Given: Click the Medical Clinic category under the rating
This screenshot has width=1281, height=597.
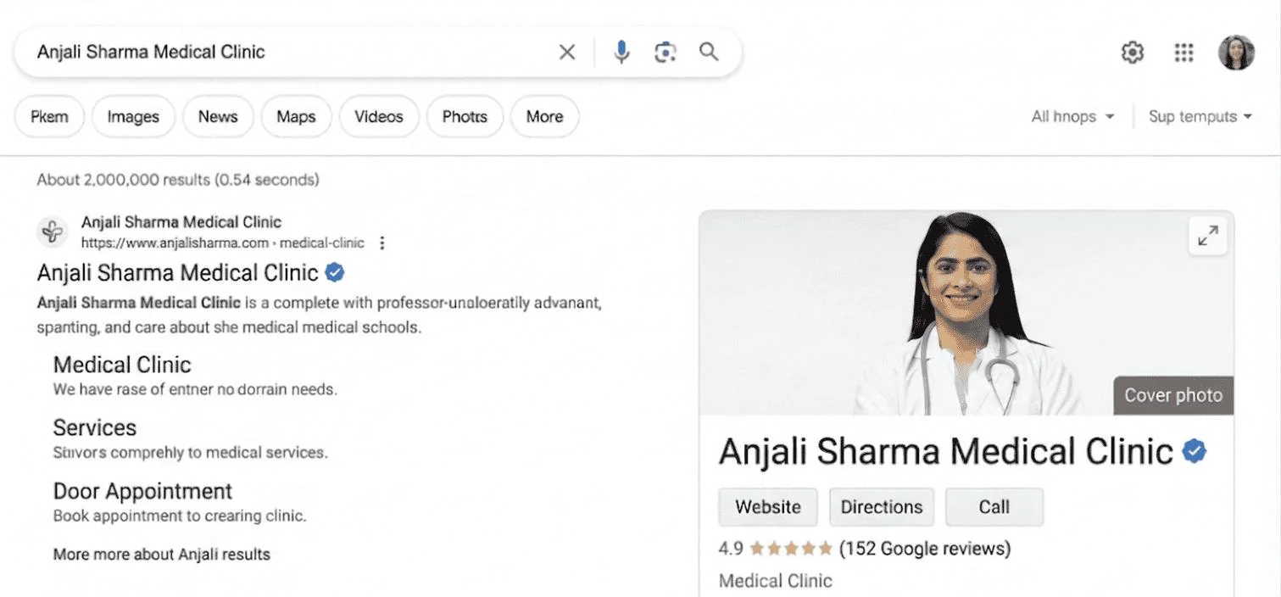Looking at the screenshot, I should [776, 581].
